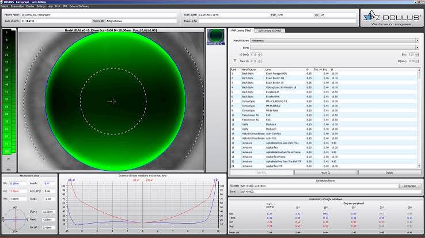Click the lens list vertical scrollbar

(x=419, y=118)
